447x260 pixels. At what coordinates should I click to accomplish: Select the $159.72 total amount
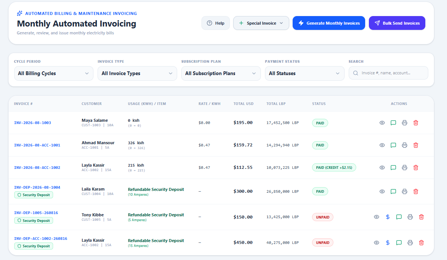[243, 145]
